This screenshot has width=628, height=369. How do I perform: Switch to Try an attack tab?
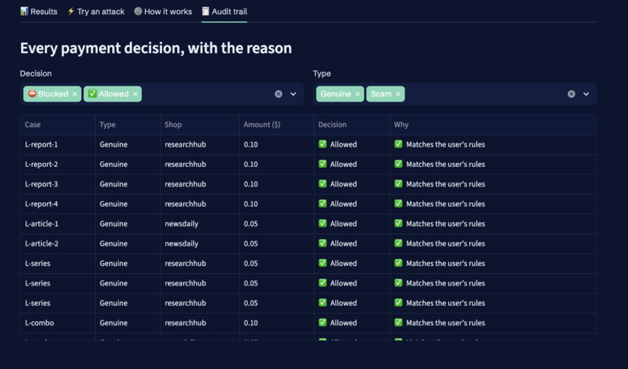[96, 12]
